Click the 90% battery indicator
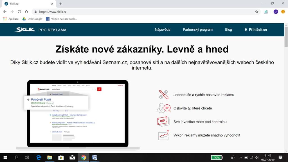Image resolution: width=288 pixels, height=162 pixels. coord(217,157)
